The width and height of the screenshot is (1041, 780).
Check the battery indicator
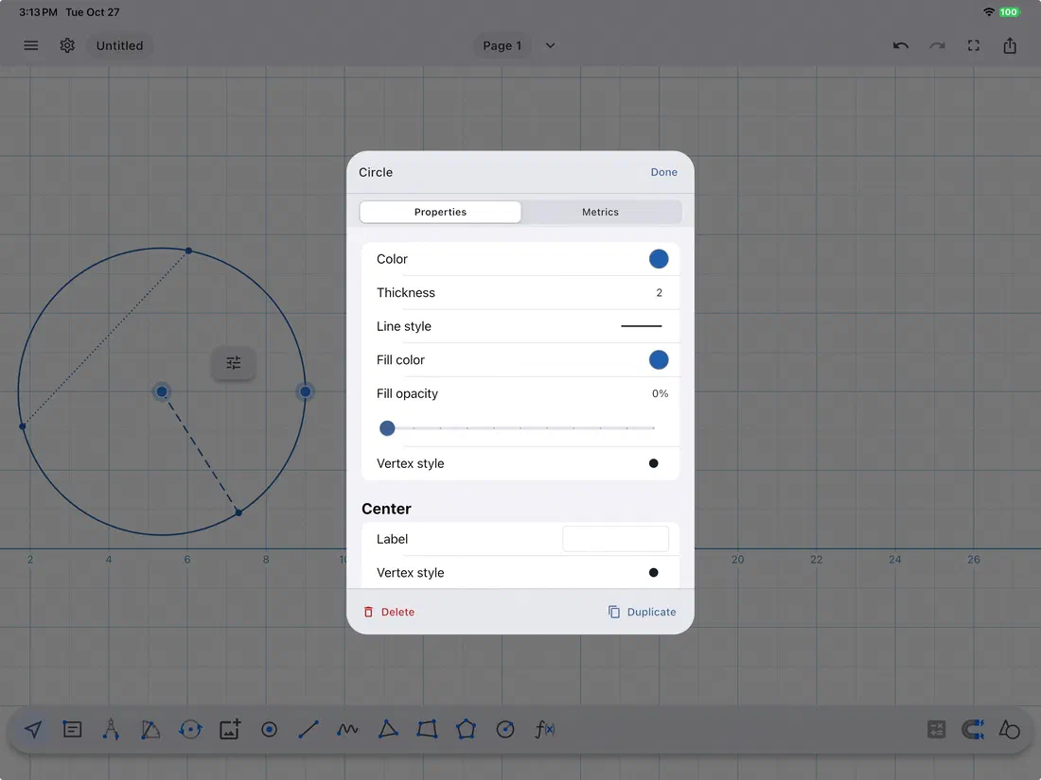[1009, 12]
